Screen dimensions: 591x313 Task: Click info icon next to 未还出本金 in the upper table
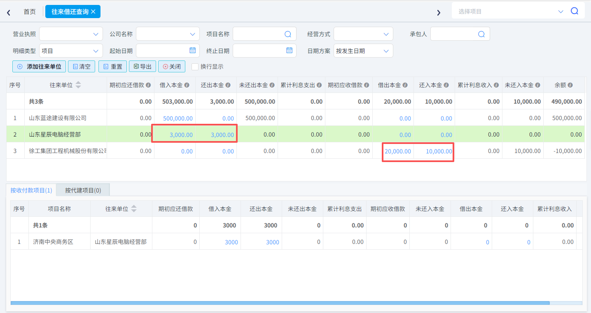click(272, 85)
